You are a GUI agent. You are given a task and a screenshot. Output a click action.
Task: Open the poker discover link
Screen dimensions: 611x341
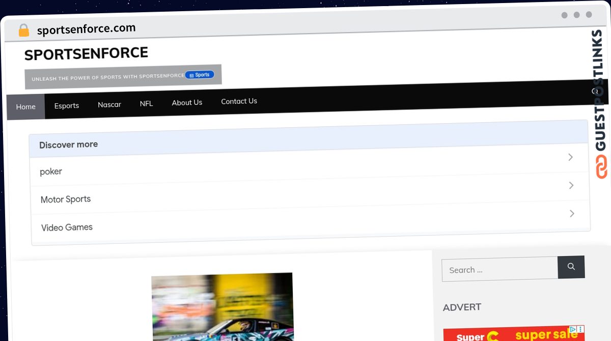tap(51, 172)
